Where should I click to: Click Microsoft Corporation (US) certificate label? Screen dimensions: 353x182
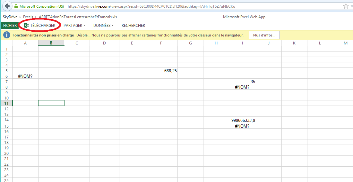point(42,6)
